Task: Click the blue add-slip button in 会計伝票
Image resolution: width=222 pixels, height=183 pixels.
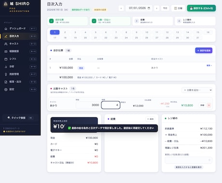Action: coord(204,51)
